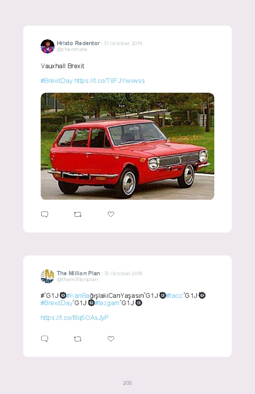Click the @themillionplan handle
Image resolution: width=255 pixels, height=394 pixels.
(x=77, y=280)
